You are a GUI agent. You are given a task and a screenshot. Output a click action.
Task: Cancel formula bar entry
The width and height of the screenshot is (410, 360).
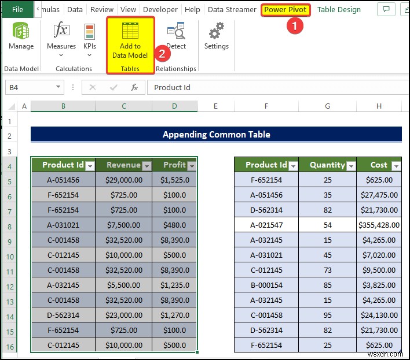pos(92,87)
